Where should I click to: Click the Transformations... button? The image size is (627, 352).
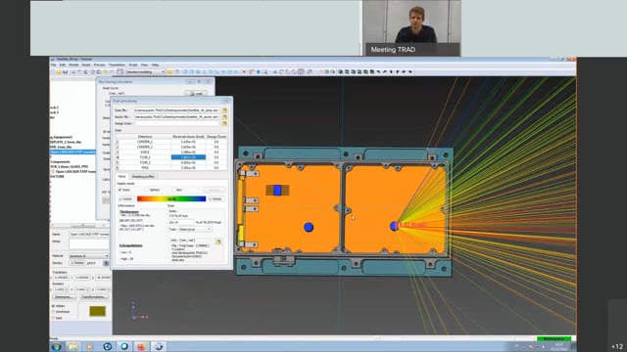pyautogui.click(x=94, y=297)
